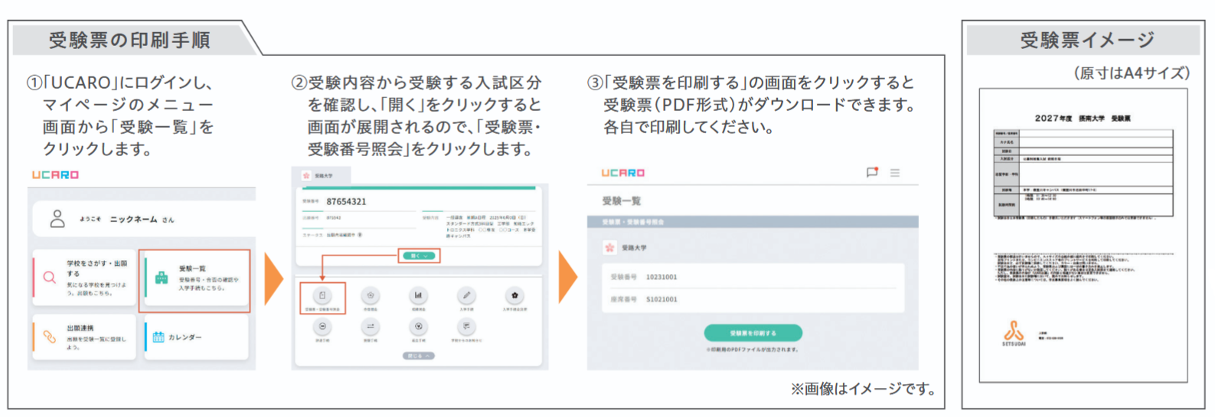Click the black flower icon in top icon row
The image size is (1215, 417).
point(514,295)
